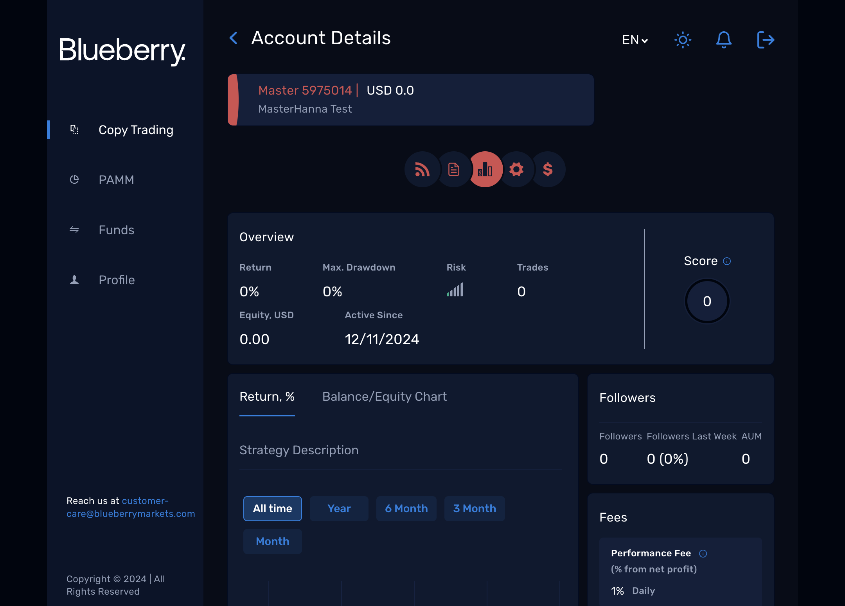Switch to Balance/Equity Chart tab
The width and height of the screenshot is (845, 606).
(385, 397)
